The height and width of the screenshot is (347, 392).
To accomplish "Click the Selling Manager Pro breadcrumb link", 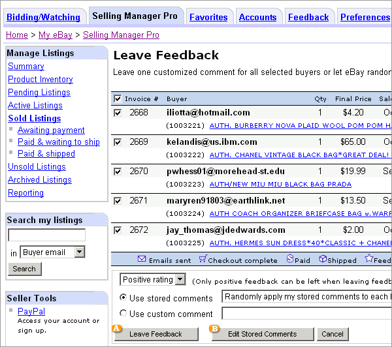I will click(x=121, y=35).
